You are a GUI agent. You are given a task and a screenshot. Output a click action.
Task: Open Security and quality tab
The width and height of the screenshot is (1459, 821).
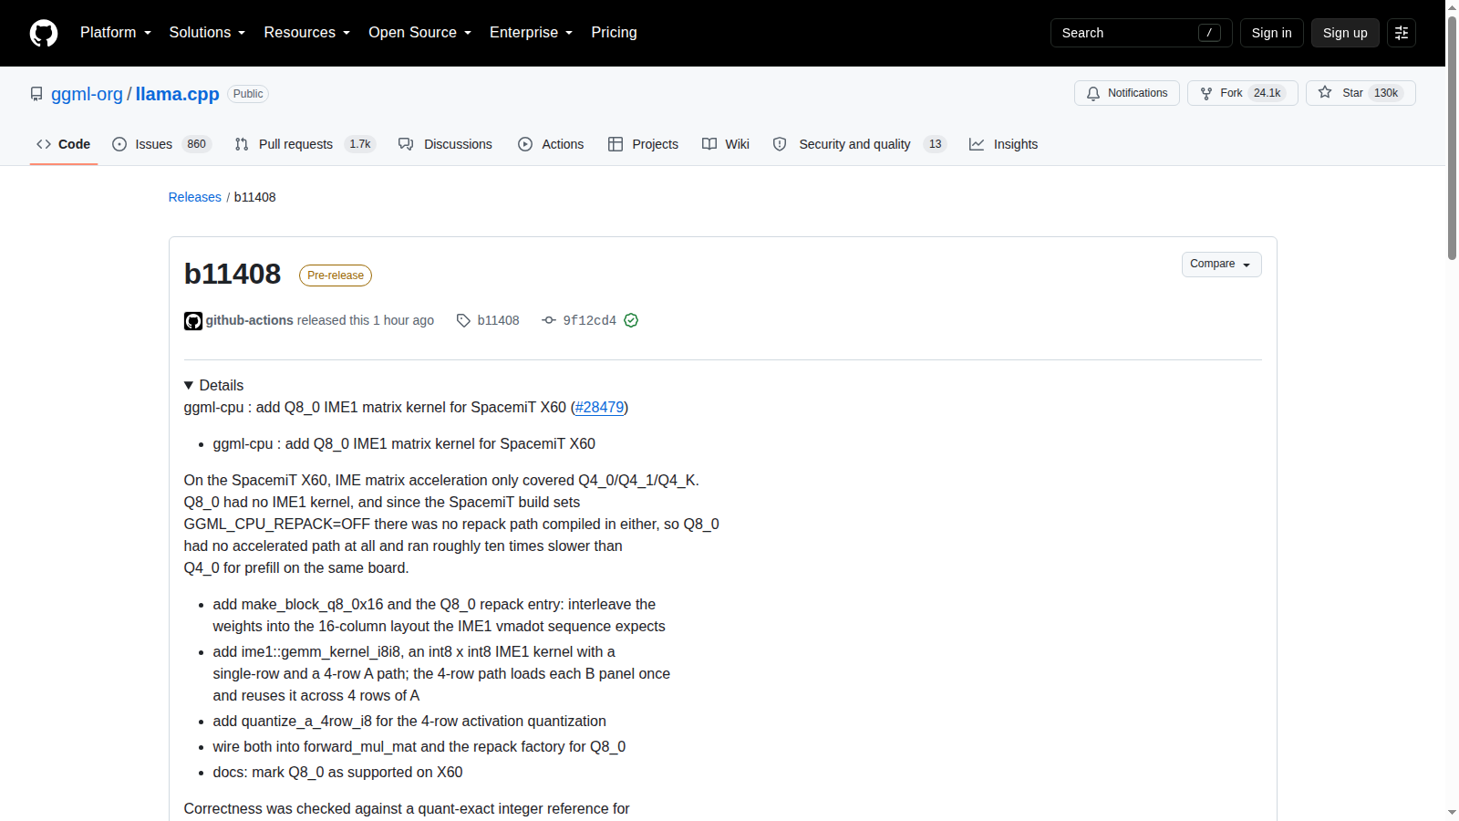[860, 144]
